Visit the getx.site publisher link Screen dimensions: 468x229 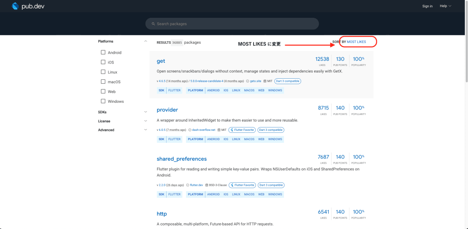click(255, 81)
